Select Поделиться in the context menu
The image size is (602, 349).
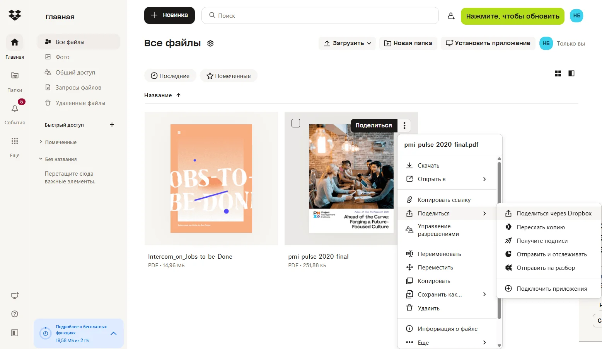(447, 213)
